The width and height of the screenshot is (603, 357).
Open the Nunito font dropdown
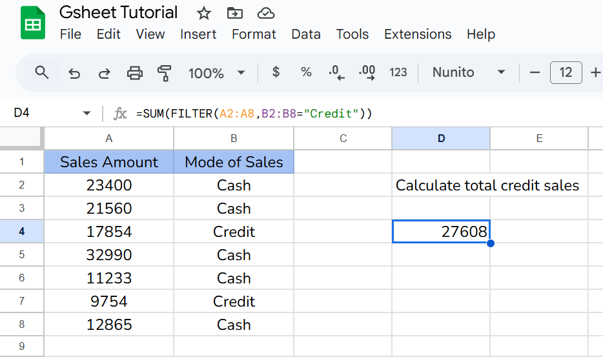(469, 72)
